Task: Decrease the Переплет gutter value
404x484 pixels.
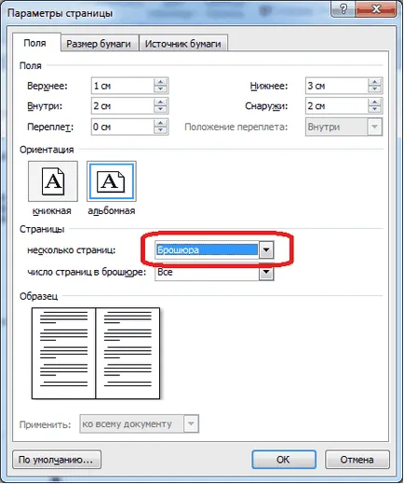Action: (160, 130)
